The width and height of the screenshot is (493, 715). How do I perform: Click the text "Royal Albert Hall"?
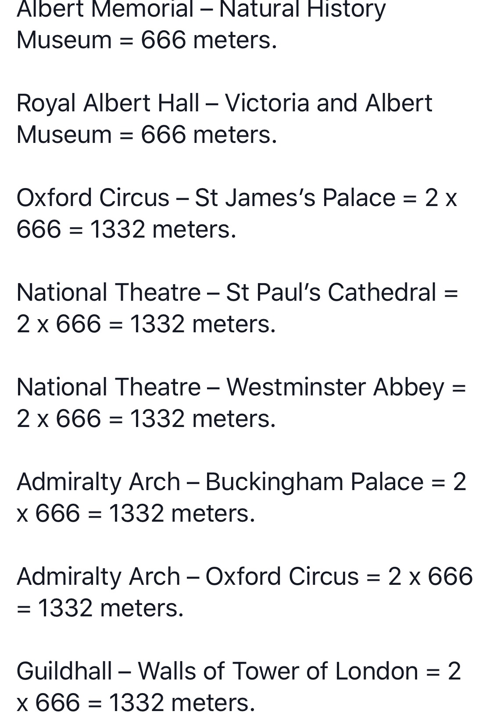108,103
